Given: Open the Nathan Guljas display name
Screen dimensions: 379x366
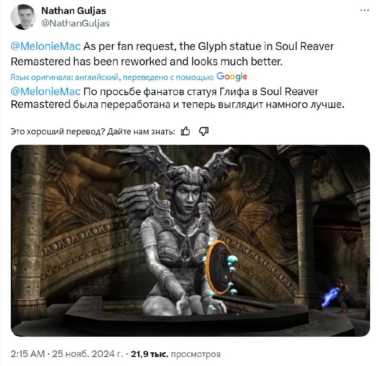Looking at the screenshot, I should [73, 10].
